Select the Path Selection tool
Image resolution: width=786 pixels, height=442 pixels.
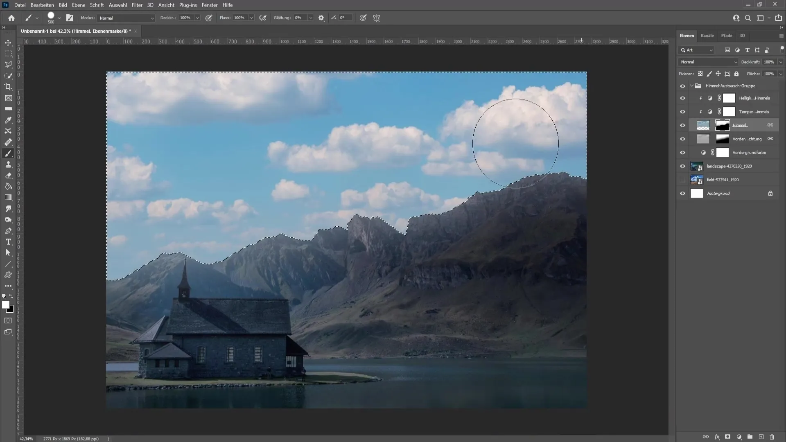(8, 253)
